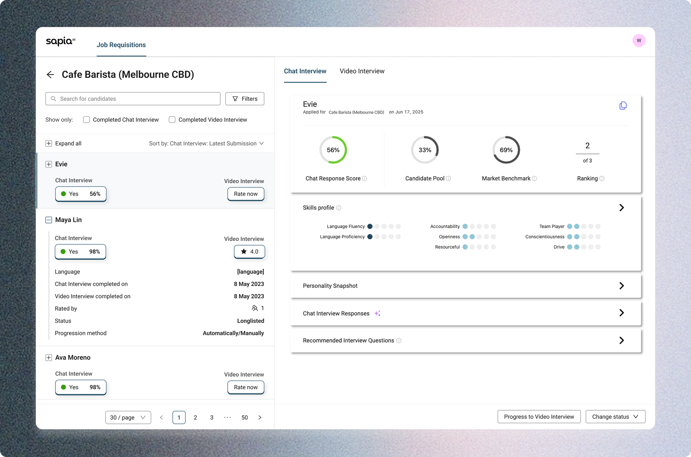This screenshot has height=457, width=691.
Task: Click Progress to Video Interview button
Action: pos(539,417)
